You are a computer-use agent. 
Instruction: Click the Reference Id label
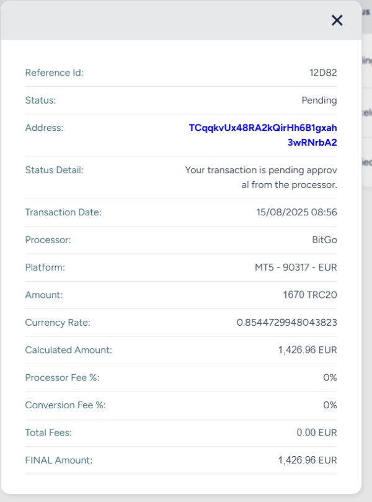[x=54, y=73]
